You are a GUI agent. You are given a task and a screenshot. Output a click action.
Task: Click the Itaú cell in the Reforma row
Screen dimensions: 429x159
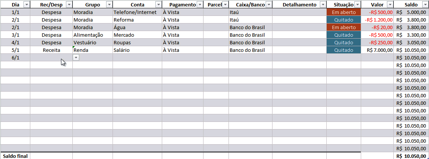251,20
